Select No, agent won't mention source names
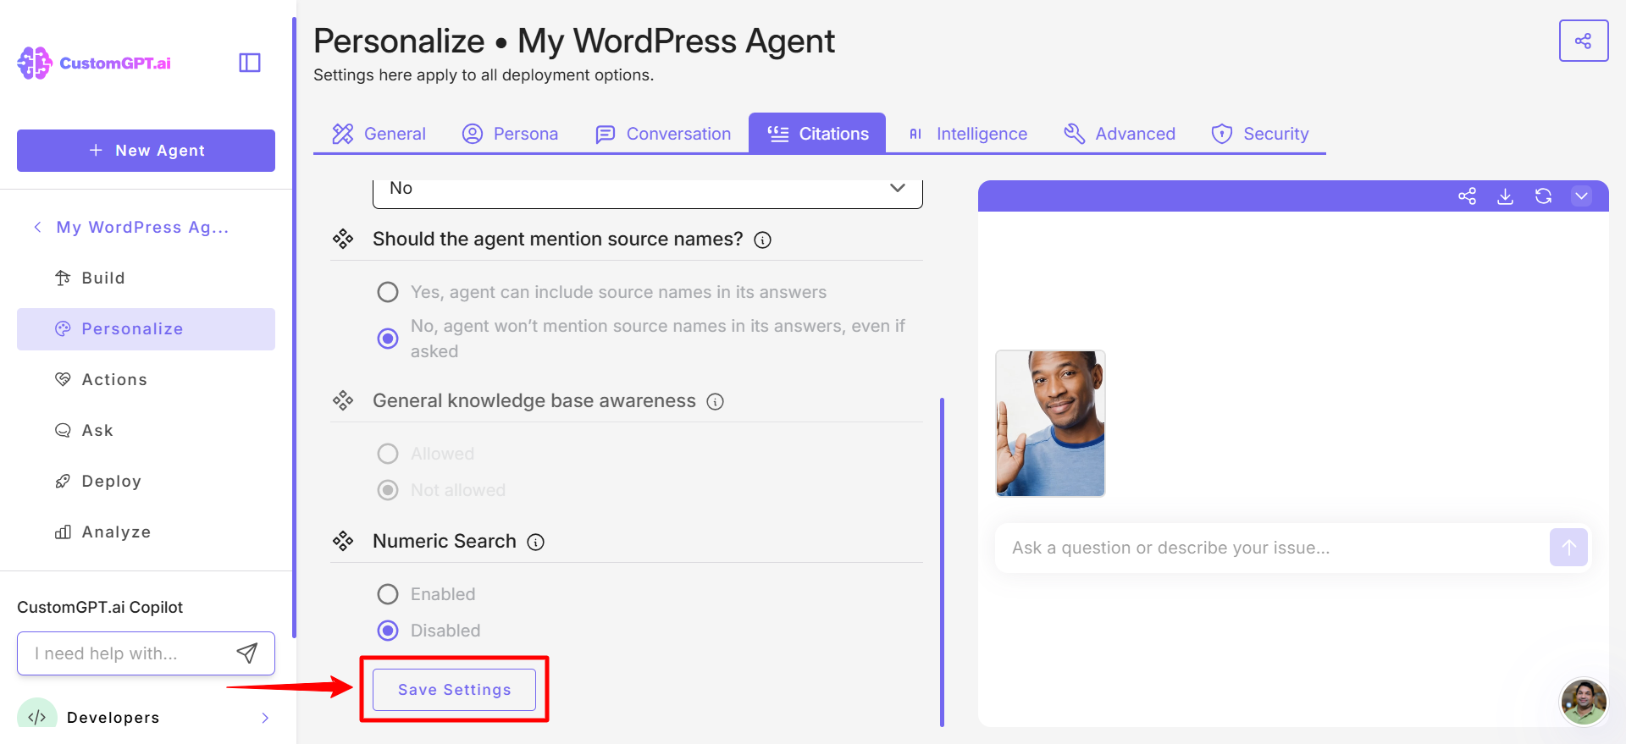Image resolution: width=1626 pixels, height=744 pixels. click(388, 339)
